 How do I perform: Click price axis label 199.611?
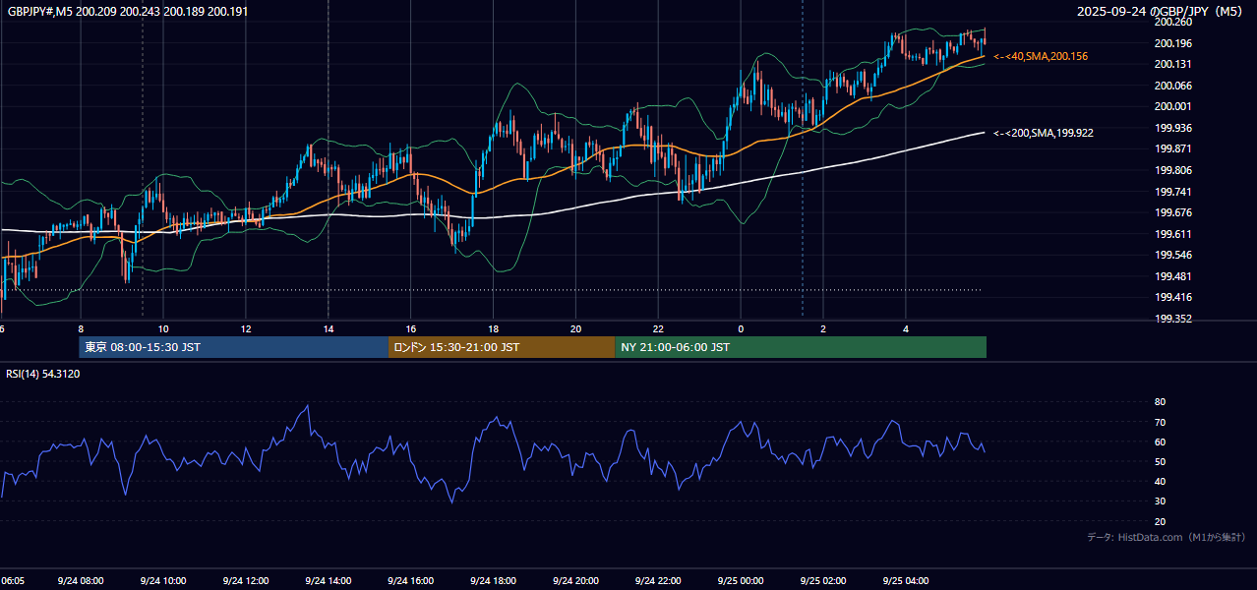pyautogui.click(x=1172, y=234)
